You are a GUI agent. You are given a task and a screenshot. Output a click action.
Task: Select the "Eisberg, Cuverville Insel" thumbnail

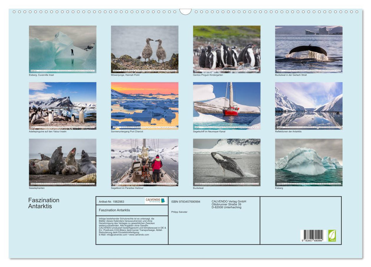pos(62,49)
